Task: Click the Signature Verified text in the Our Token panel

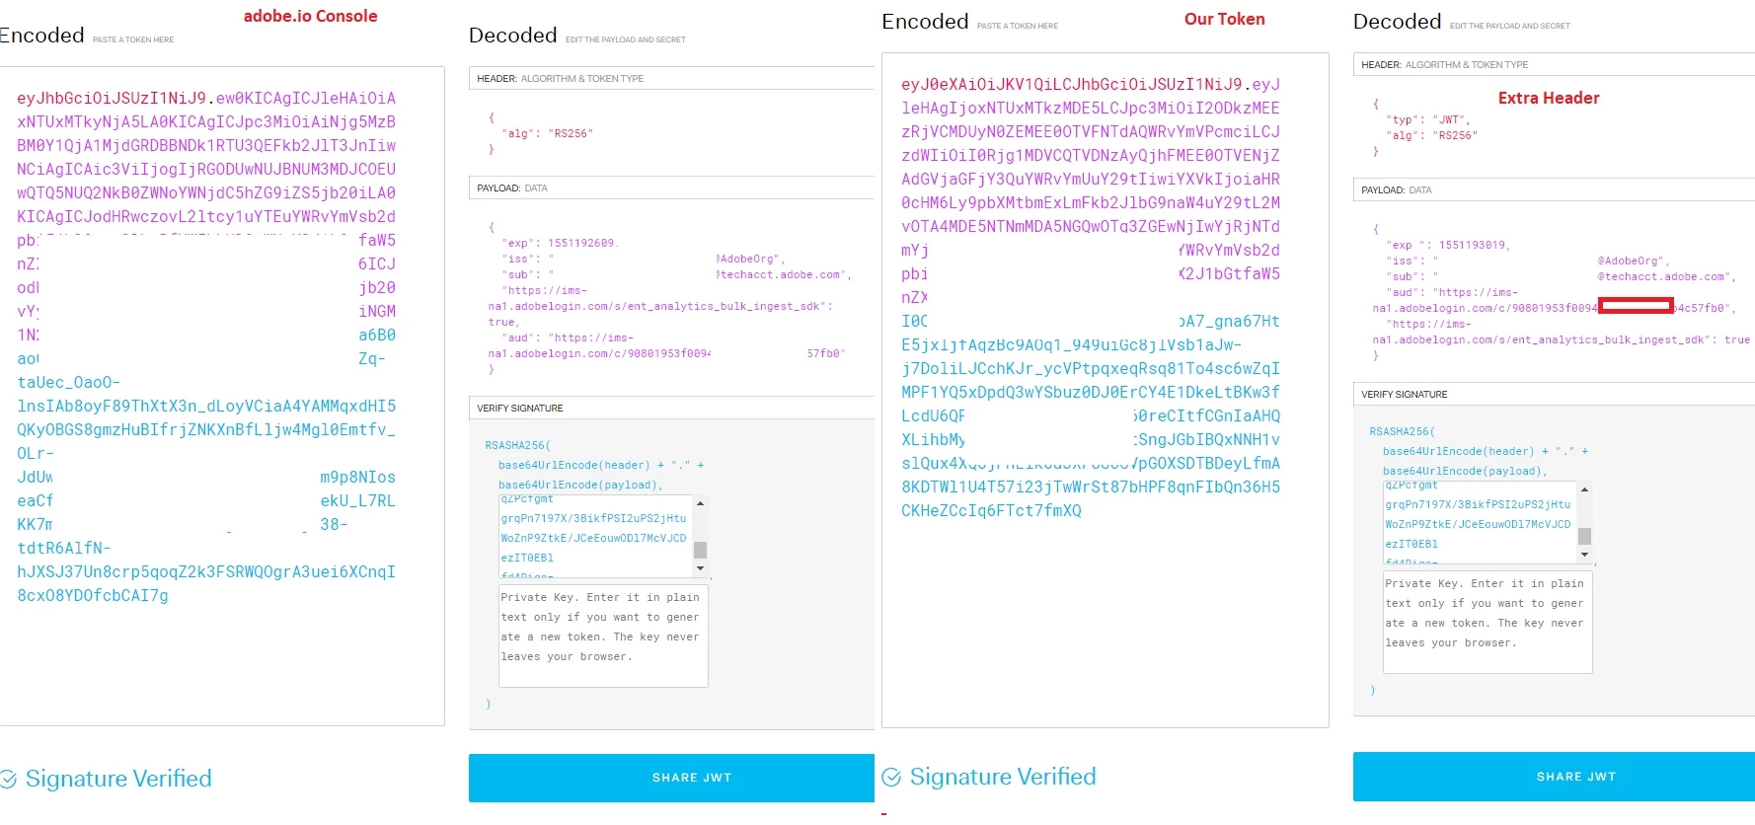Action: 1003,777
